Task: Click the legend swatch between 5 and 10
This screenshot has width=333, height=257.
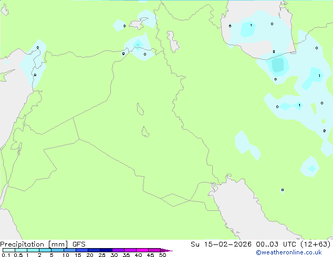Action: tap(58, 250)
